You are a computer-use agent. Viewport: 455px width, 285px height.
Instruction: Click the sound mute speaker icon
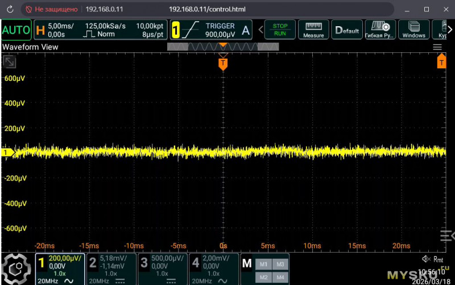click(x=426, y=259)
